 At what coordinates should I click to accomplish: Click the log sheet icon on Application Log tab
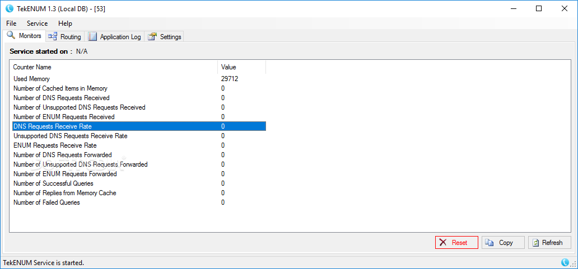coord(92,36)
